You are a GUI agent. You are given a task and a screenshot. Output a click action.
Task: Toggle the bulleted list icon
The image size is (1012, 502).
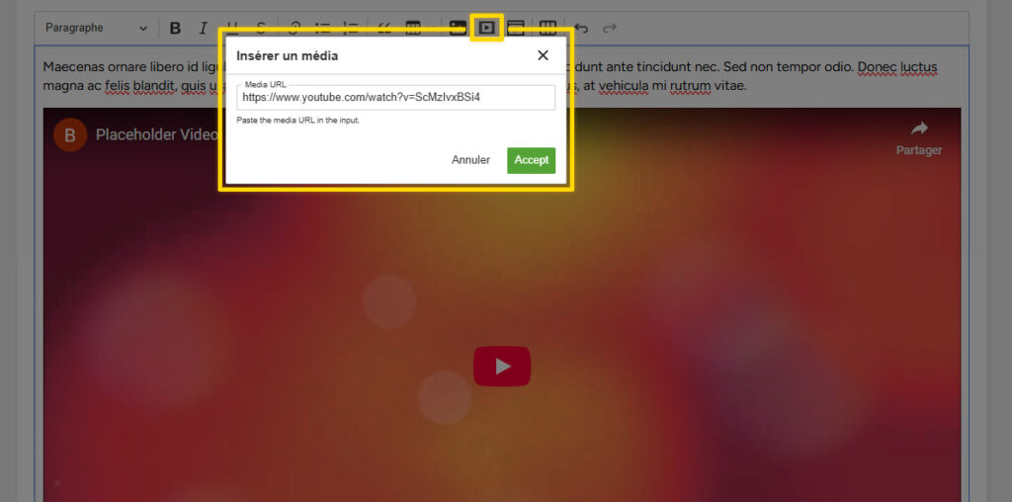coord(322,29)
